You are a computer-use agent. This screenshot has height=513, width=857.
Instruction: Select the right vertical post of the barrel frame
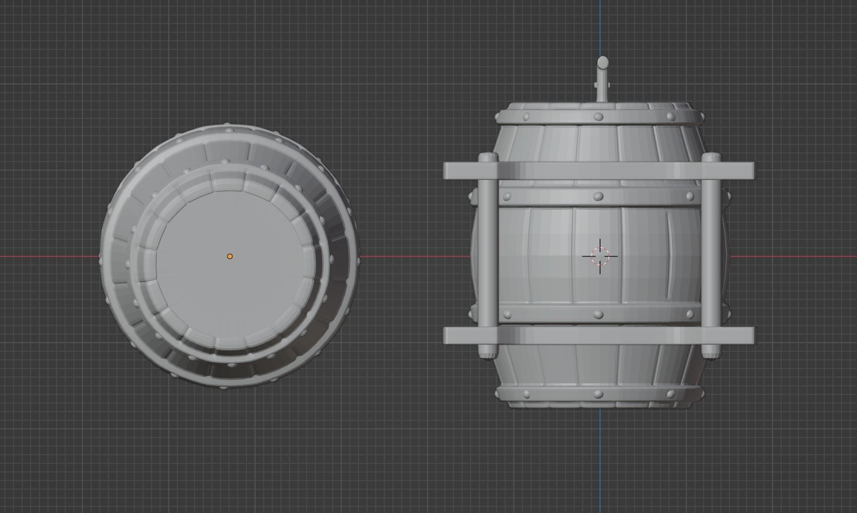click(x=711, y=256)
